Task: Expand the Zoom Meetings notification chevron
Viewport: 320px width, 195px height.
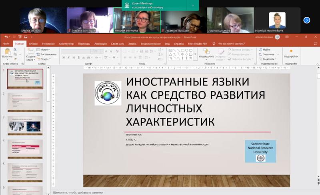Action: tap(193, 6)
